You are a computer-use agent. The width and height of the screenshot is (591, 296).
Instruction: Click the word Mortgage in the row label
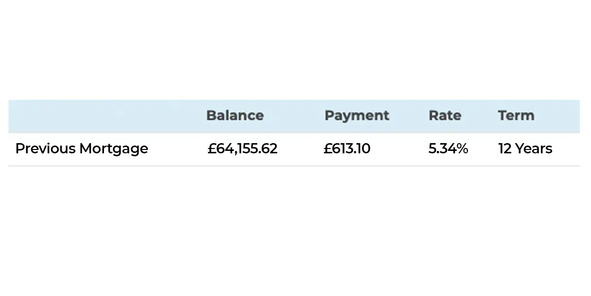[x=114, y=149]
